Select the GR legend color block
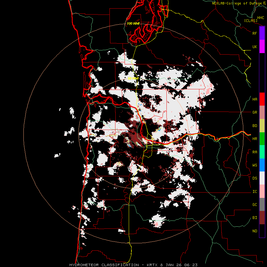 pos(262,112)
